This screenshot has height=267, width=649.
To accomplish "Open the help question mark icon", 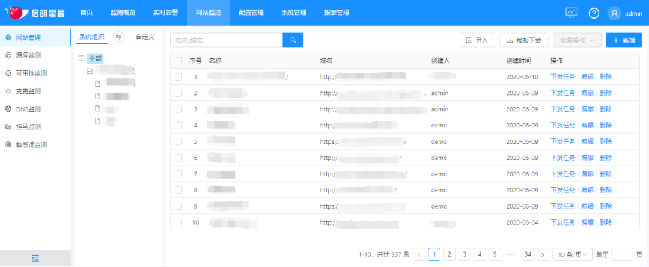I will click(x=594, y=13).
